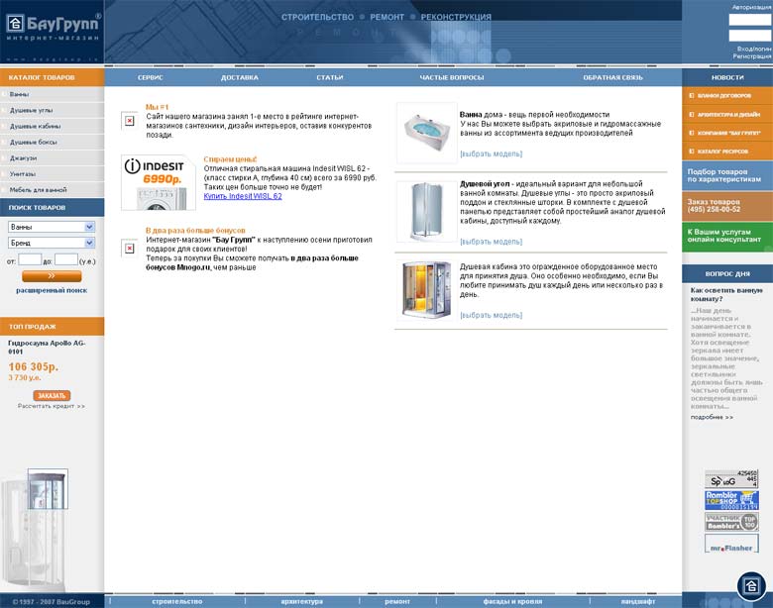Click the 'Вход/логин' link
The height and width of the screenshot is (608, 773).
(x=754, y=49)
